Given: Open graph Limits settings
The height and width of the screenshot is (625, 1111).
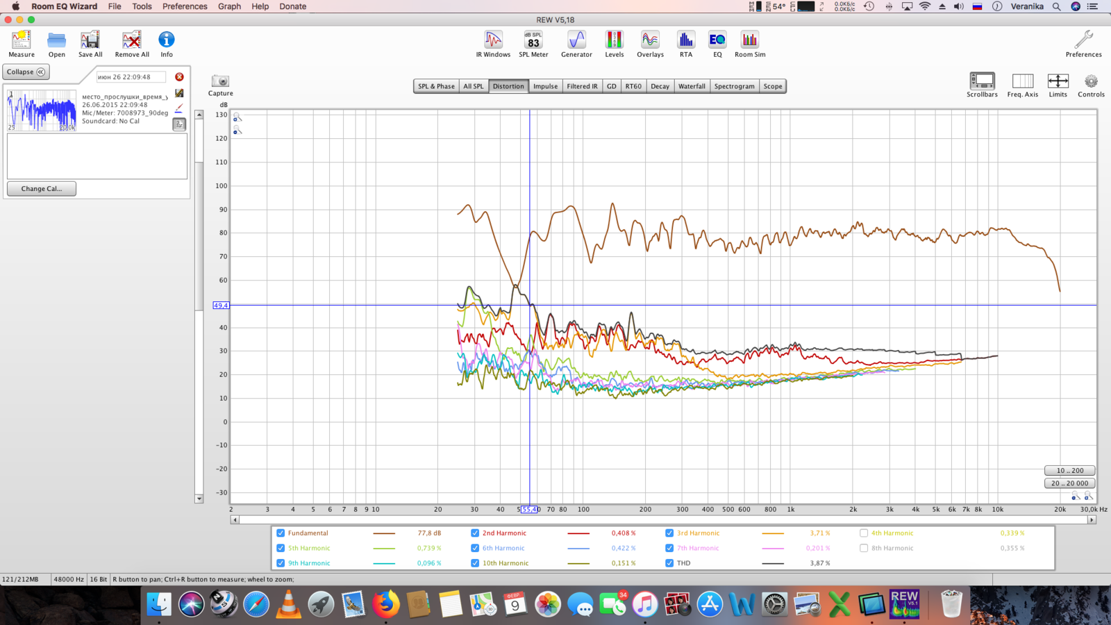Looking at the screenshot, I should tap(1058, 85).
